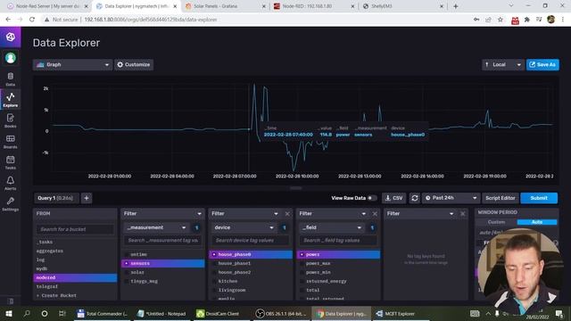The height and width of the screenshot is (321, 571).
Task: Click the Search for a bucket field
Action: click(75, 229)
